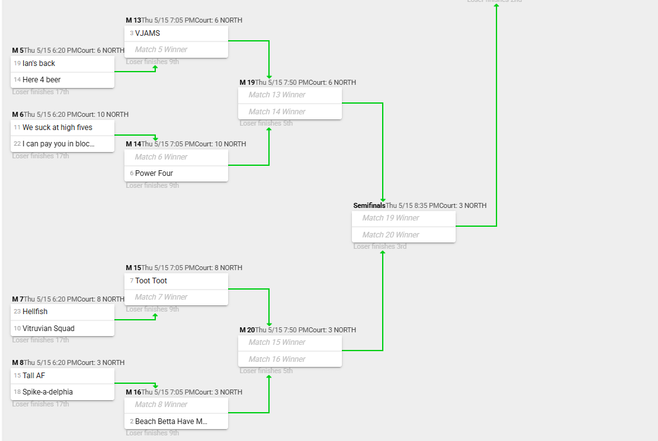The image size is (658, 441).
Task: Click the Vitruvian Squad team
Action: pos(62,329)
